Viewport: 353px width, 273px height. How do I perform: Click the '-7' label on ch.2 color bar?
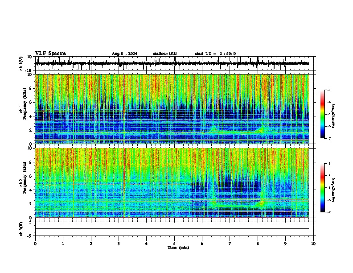tap(329, 212)
